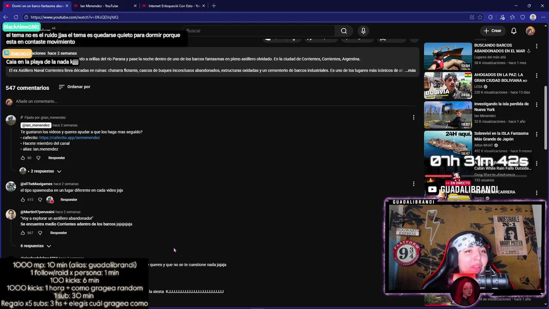Open the @xlTheMaxigames channel name
The width and height of the screenshot is (549, 309).
pyautogui.click(x=36, y=184)
